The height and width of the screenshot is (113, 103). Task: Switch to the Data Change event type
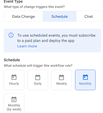pyautogui.click(x=23, y=16)
